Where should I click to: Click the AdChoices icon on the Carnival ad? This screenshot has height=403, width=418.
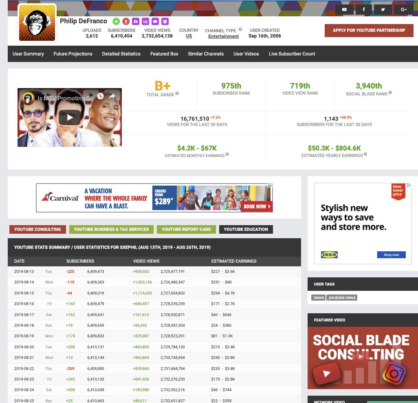270,186
